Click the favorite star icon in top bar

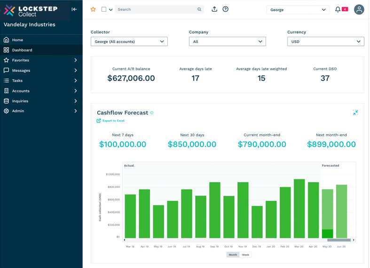(x=93, y=9)
